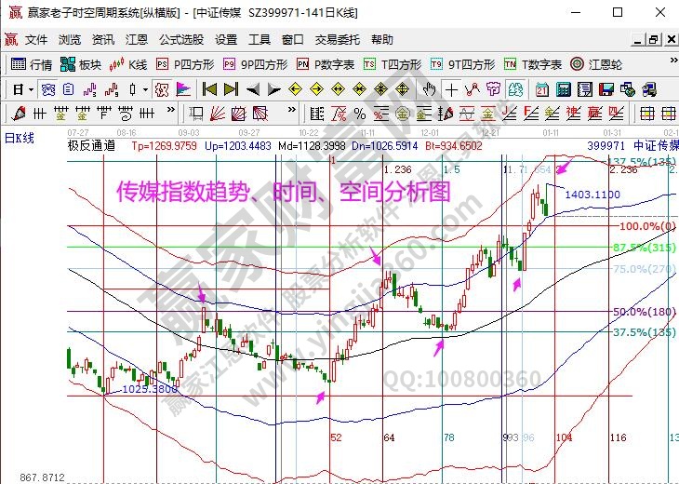The image size is (679, 484).
Task: Select the hand pan tool
Action: pos(429,89)
